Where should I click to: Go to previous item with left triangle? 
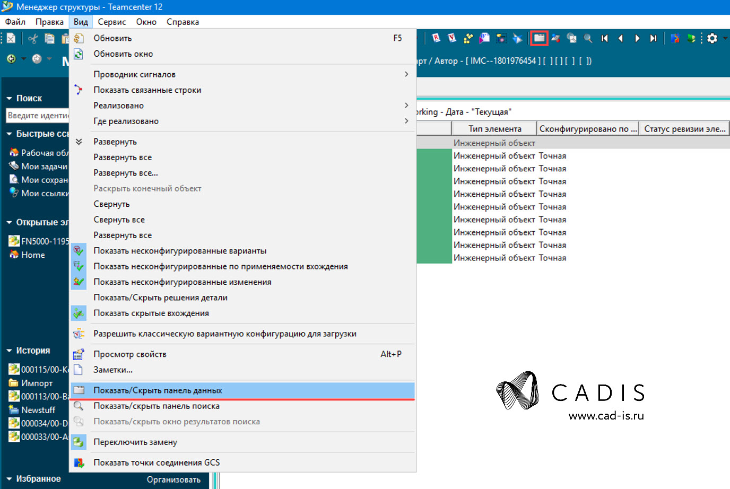tap(620, 38)
